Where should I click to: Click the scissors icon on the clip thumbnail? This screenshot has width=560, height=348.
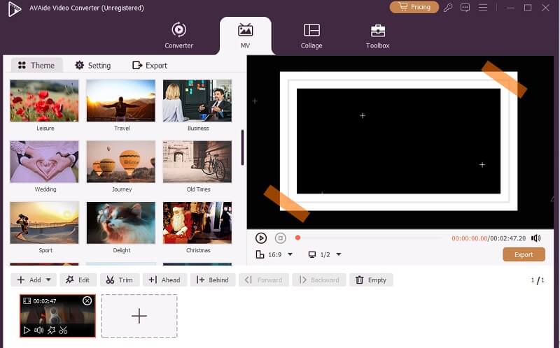[63, 330]
